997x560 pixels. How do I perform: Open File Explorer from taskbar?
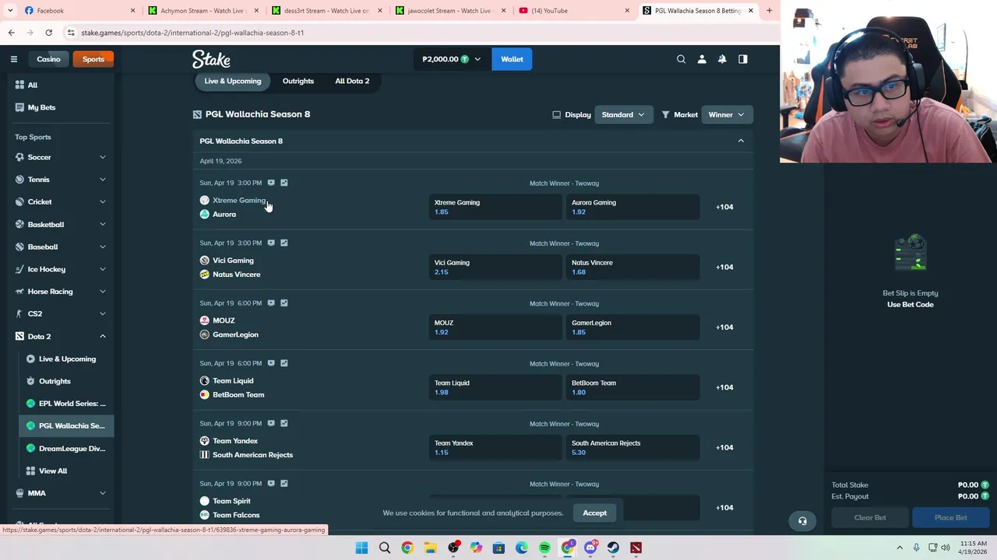430,548
